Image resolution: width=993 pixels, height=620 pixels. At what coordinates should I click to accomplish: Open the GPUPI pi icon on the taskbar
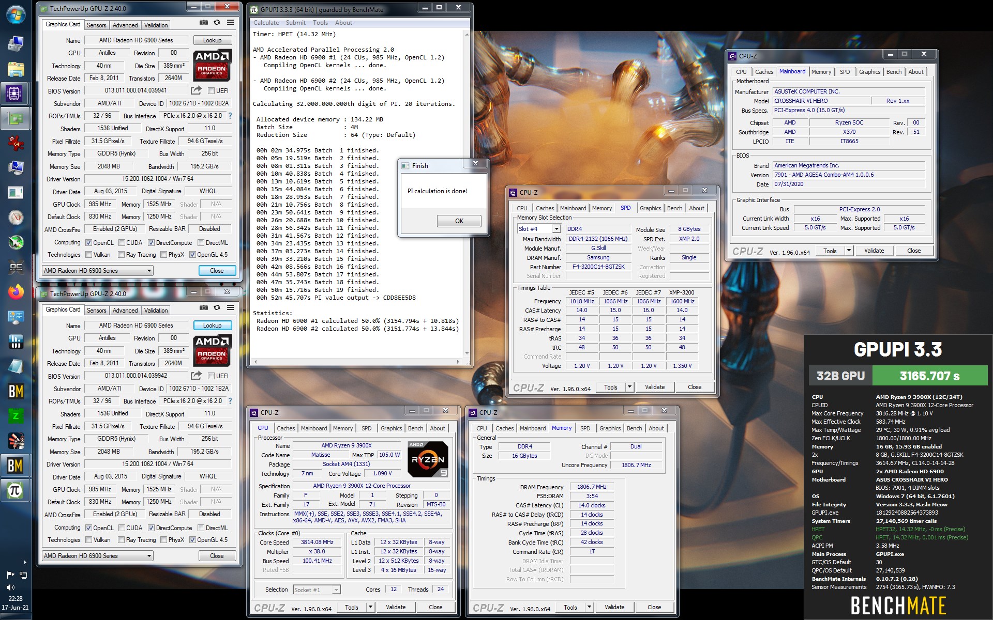[16, 490]
